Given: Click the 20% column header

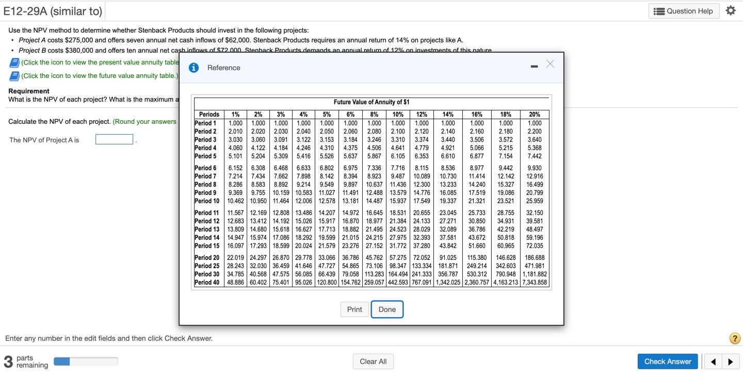Looking at the screenshot, I should point(535,114).
